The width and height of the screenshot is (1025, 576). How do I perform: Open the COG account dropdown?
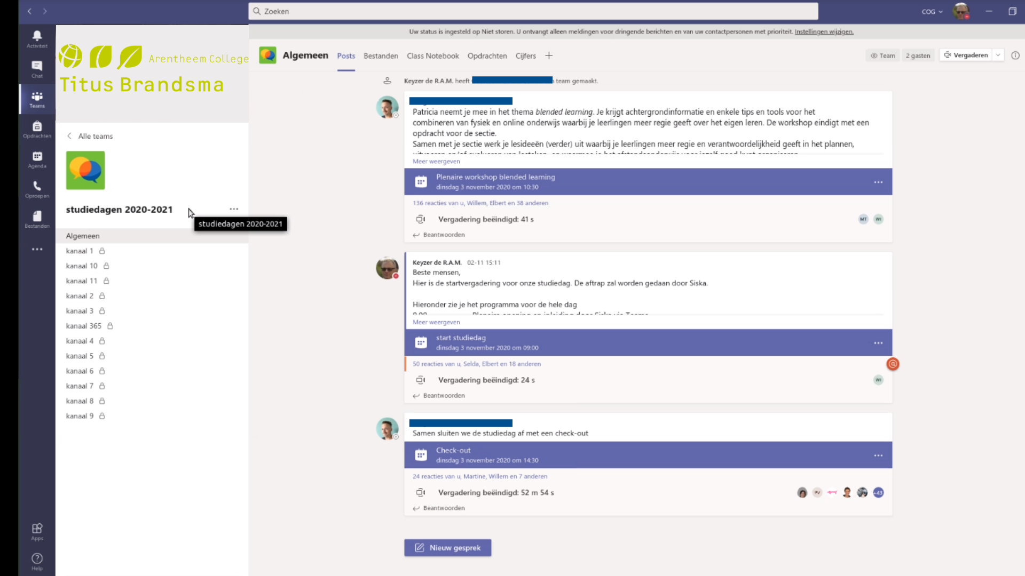pos(932,12)
